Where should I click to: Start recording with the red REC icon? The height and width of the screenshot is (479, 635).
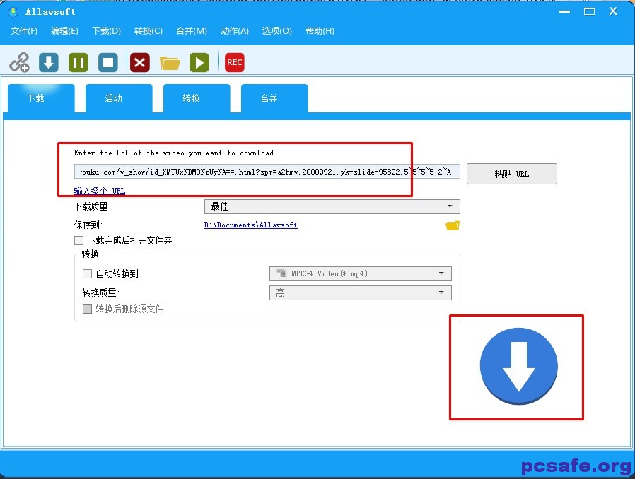pos(235,62)
